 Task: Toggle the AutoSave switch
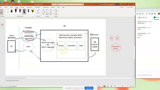pos(7,4)
